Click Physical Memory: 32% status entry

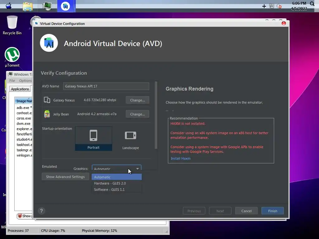pyautogui.click(x=99, y=231)
